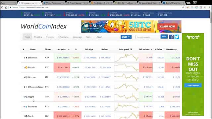Click START TRADING in the eToro ad
The height and width of the screenshot is (119, 212).
193,85
